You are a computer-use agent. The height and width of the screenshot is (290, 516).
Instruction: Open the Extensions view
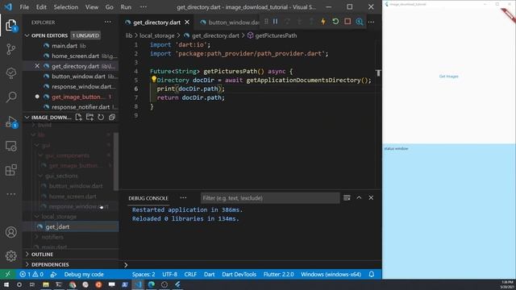(x=10, y=170)
